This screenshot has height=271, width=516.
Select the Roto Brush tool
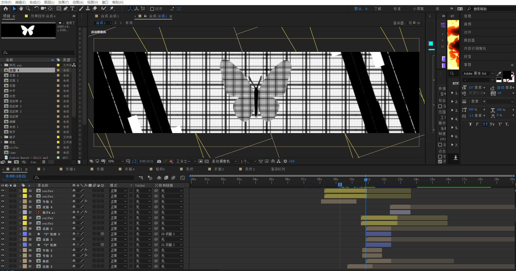(x=103, y=9)
